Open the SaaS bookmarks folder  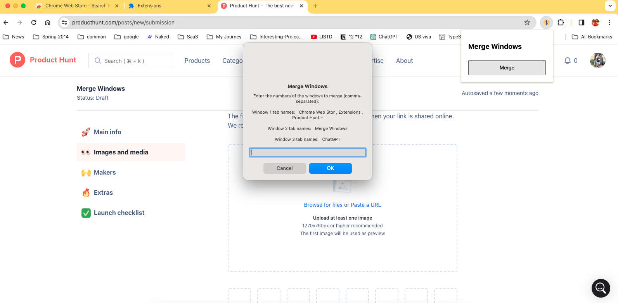[188, 37]
